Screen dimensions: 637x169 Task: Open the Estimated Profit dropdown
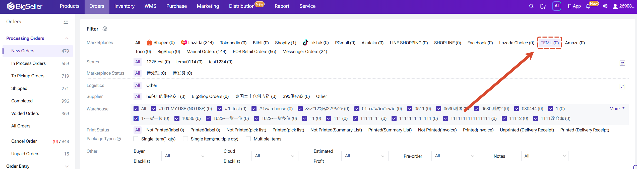365,156
